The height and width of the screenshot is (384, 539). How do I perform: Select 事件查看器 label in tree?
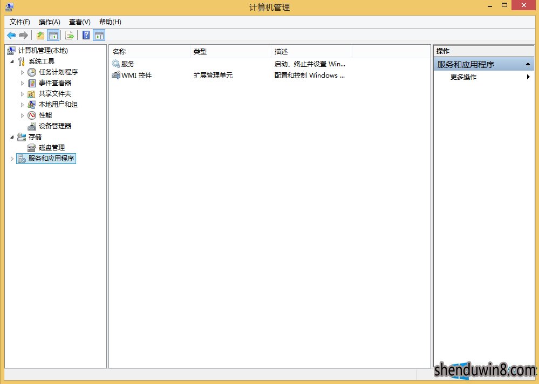pyautogui.click(x=55, y=83)
